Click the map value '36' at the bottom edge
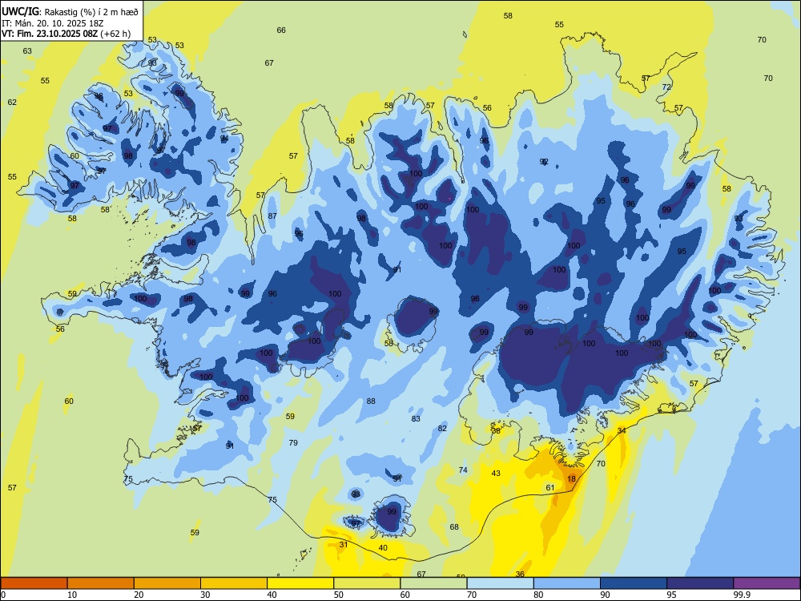This screenshot has height=601, width=801. [x=520, y=575]
